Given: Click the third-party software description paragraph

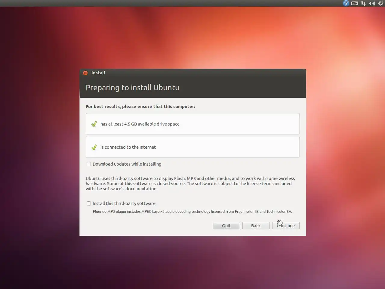Looking at the screenshot, I should (x=190, y=184).
